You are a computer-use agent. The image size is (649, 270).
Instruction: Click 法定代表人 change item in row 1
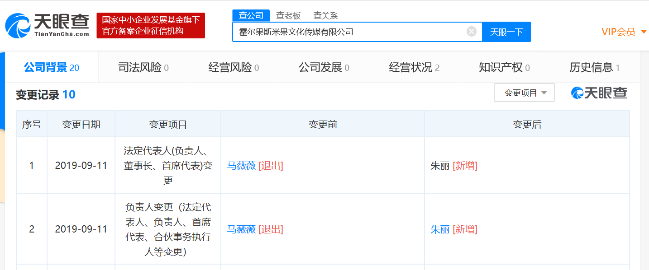click(x=168, y=165)
